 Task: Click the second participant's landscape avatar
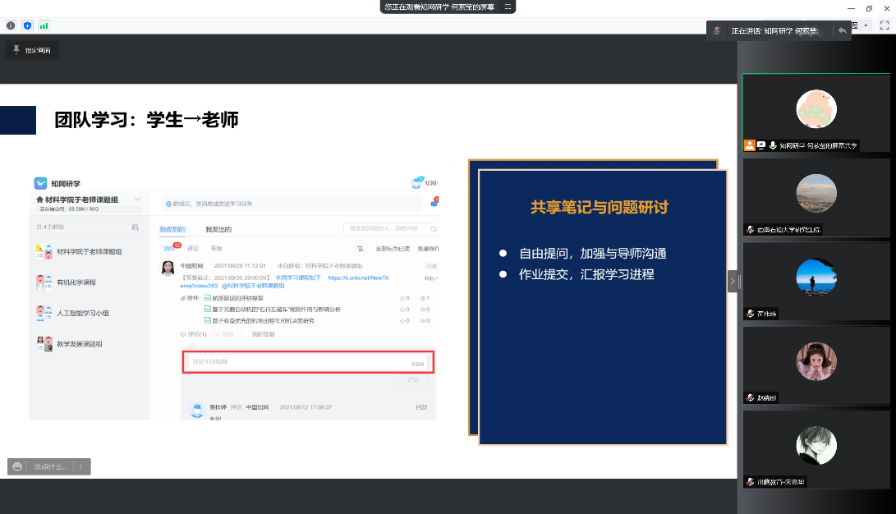coord(816,194)
